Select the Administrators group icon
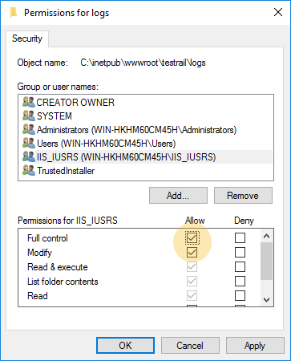 pyautogui.click(x=29, y=130)
